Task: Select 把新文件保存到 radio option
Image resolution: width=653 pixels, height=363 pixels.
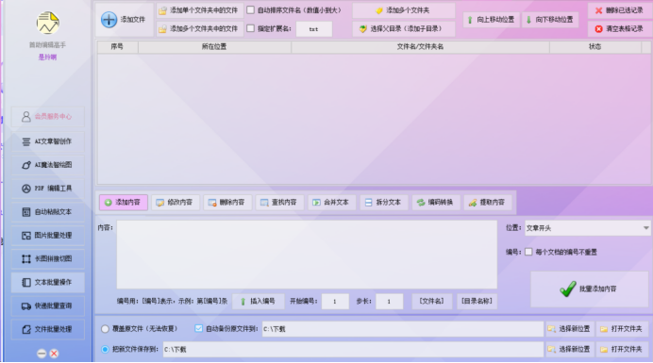Action: (105, 349)
